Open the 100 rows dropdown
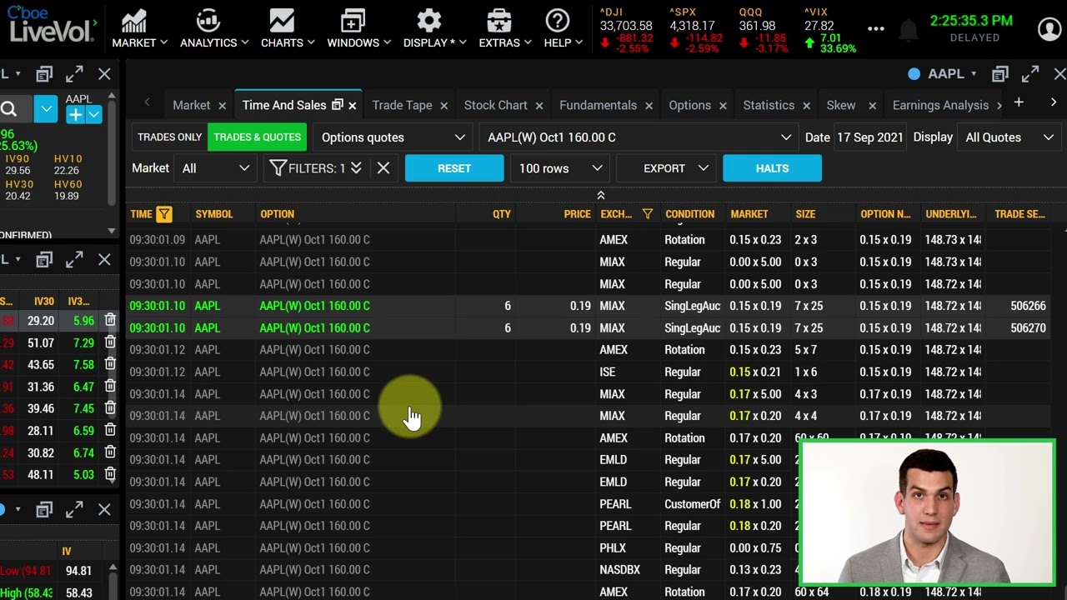The image size is (1067, 600). click(x=559, y=168)
